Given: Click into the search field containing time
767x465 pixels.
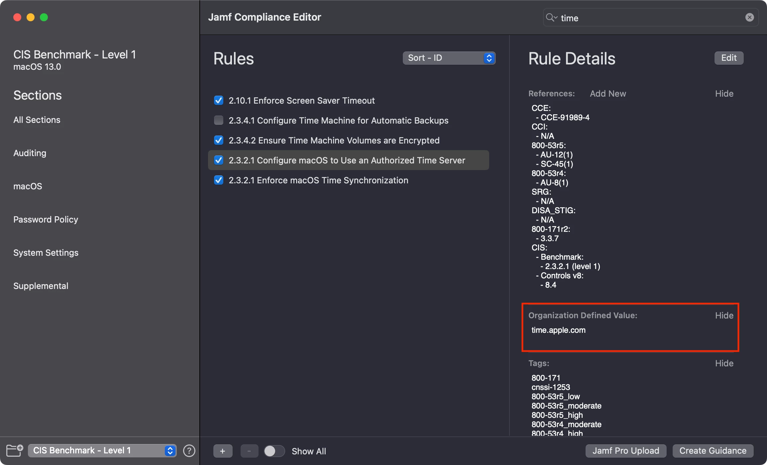Looking at the screenshot, I should tap(651, 18).
